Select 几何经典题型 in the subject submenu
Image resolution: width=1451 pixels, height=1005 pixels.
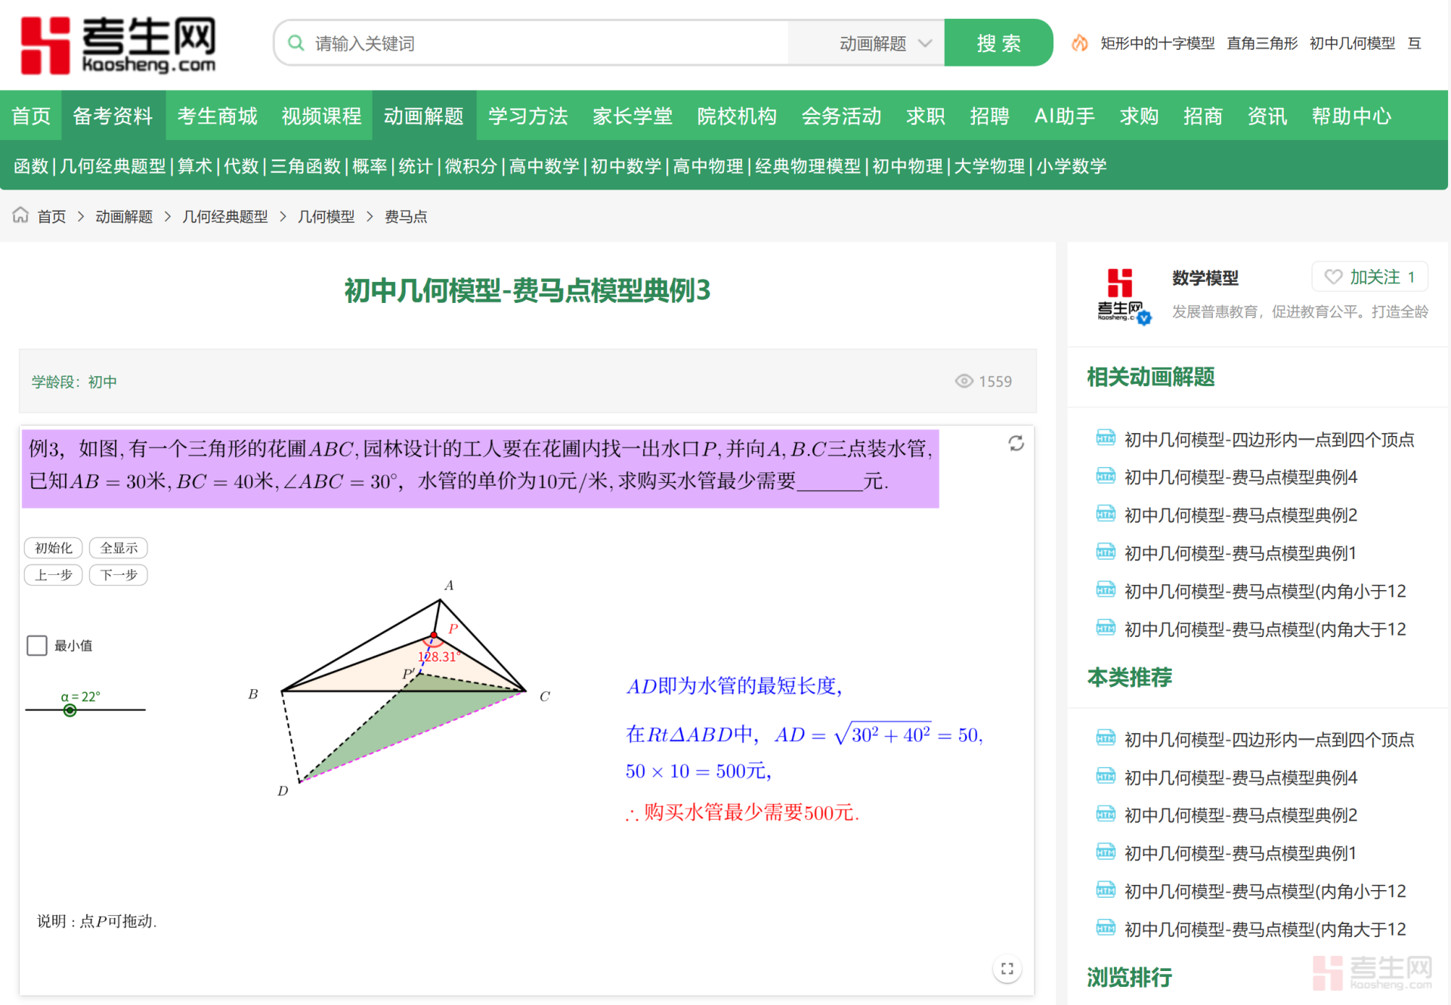click(113, 166)
